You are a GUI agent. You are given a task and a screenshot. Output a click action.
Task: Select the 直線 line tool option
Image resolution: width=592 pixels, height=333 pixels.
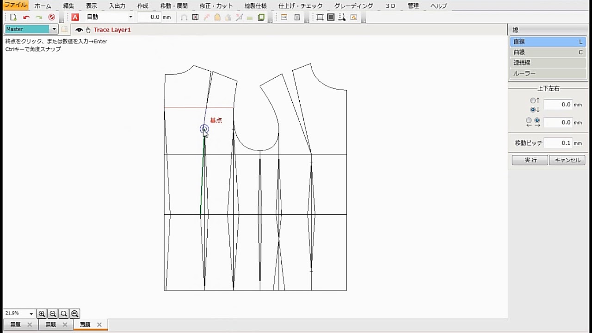pos(548,42)
